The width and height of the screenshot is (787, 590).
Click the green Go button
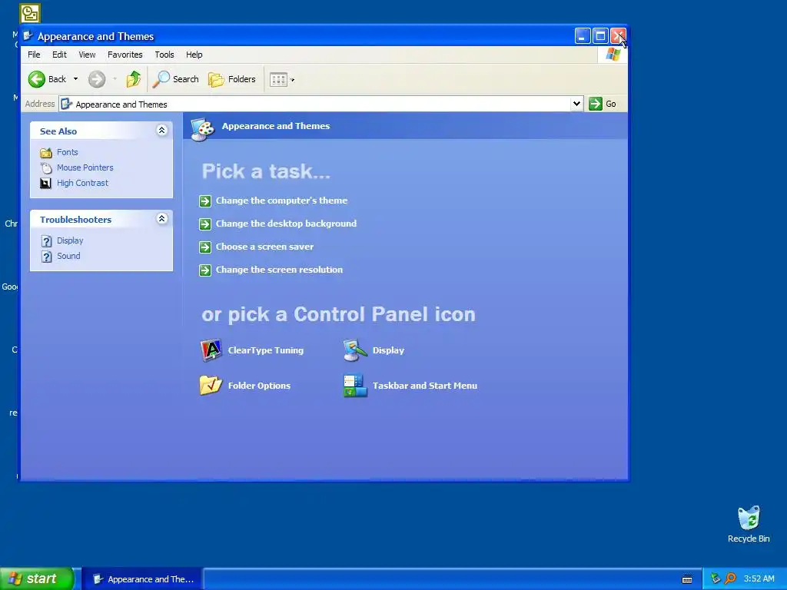(603, 104)
